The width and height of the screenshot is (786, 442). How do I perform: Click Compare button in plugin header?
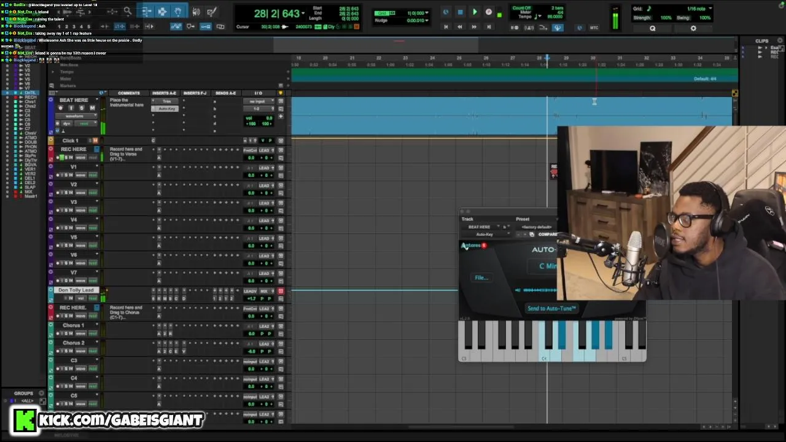[547, 235]
